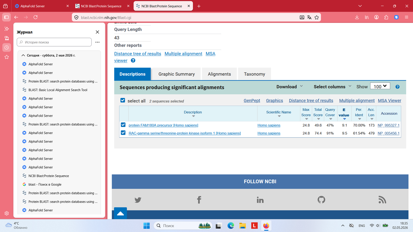
Task: Open Firefox View from the tab strip
Action: point(5,6)
